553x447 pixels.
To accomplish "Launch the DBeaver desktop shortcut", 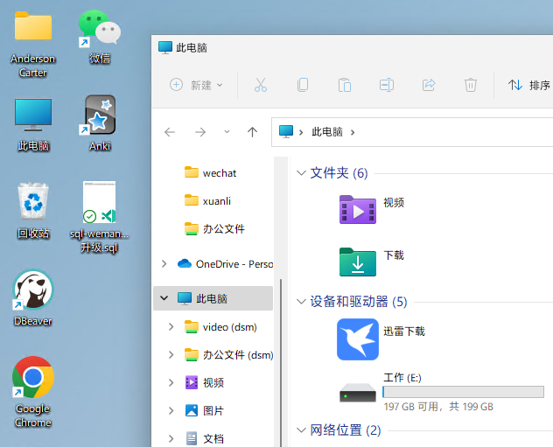I will (x=32, y=298).
